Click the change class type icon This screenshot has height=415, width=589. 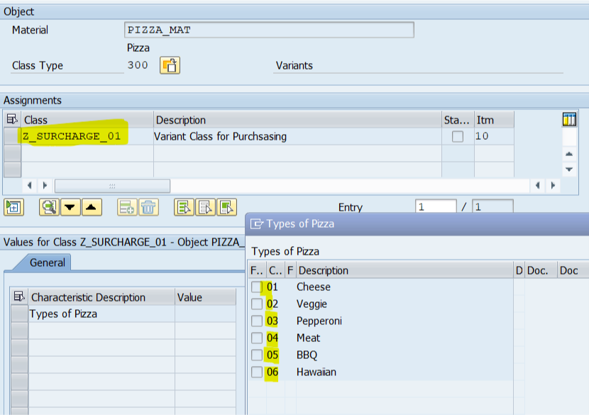(x=170, y=65)
